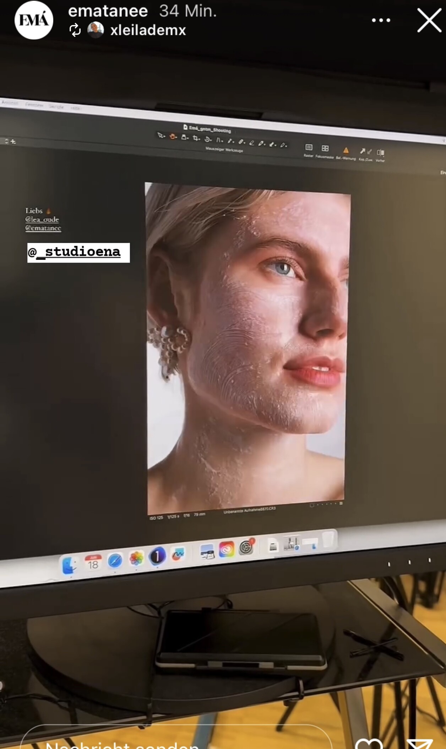Click the ISO 125 exposure info
446x749 pixels.
[x=156, y=517]
